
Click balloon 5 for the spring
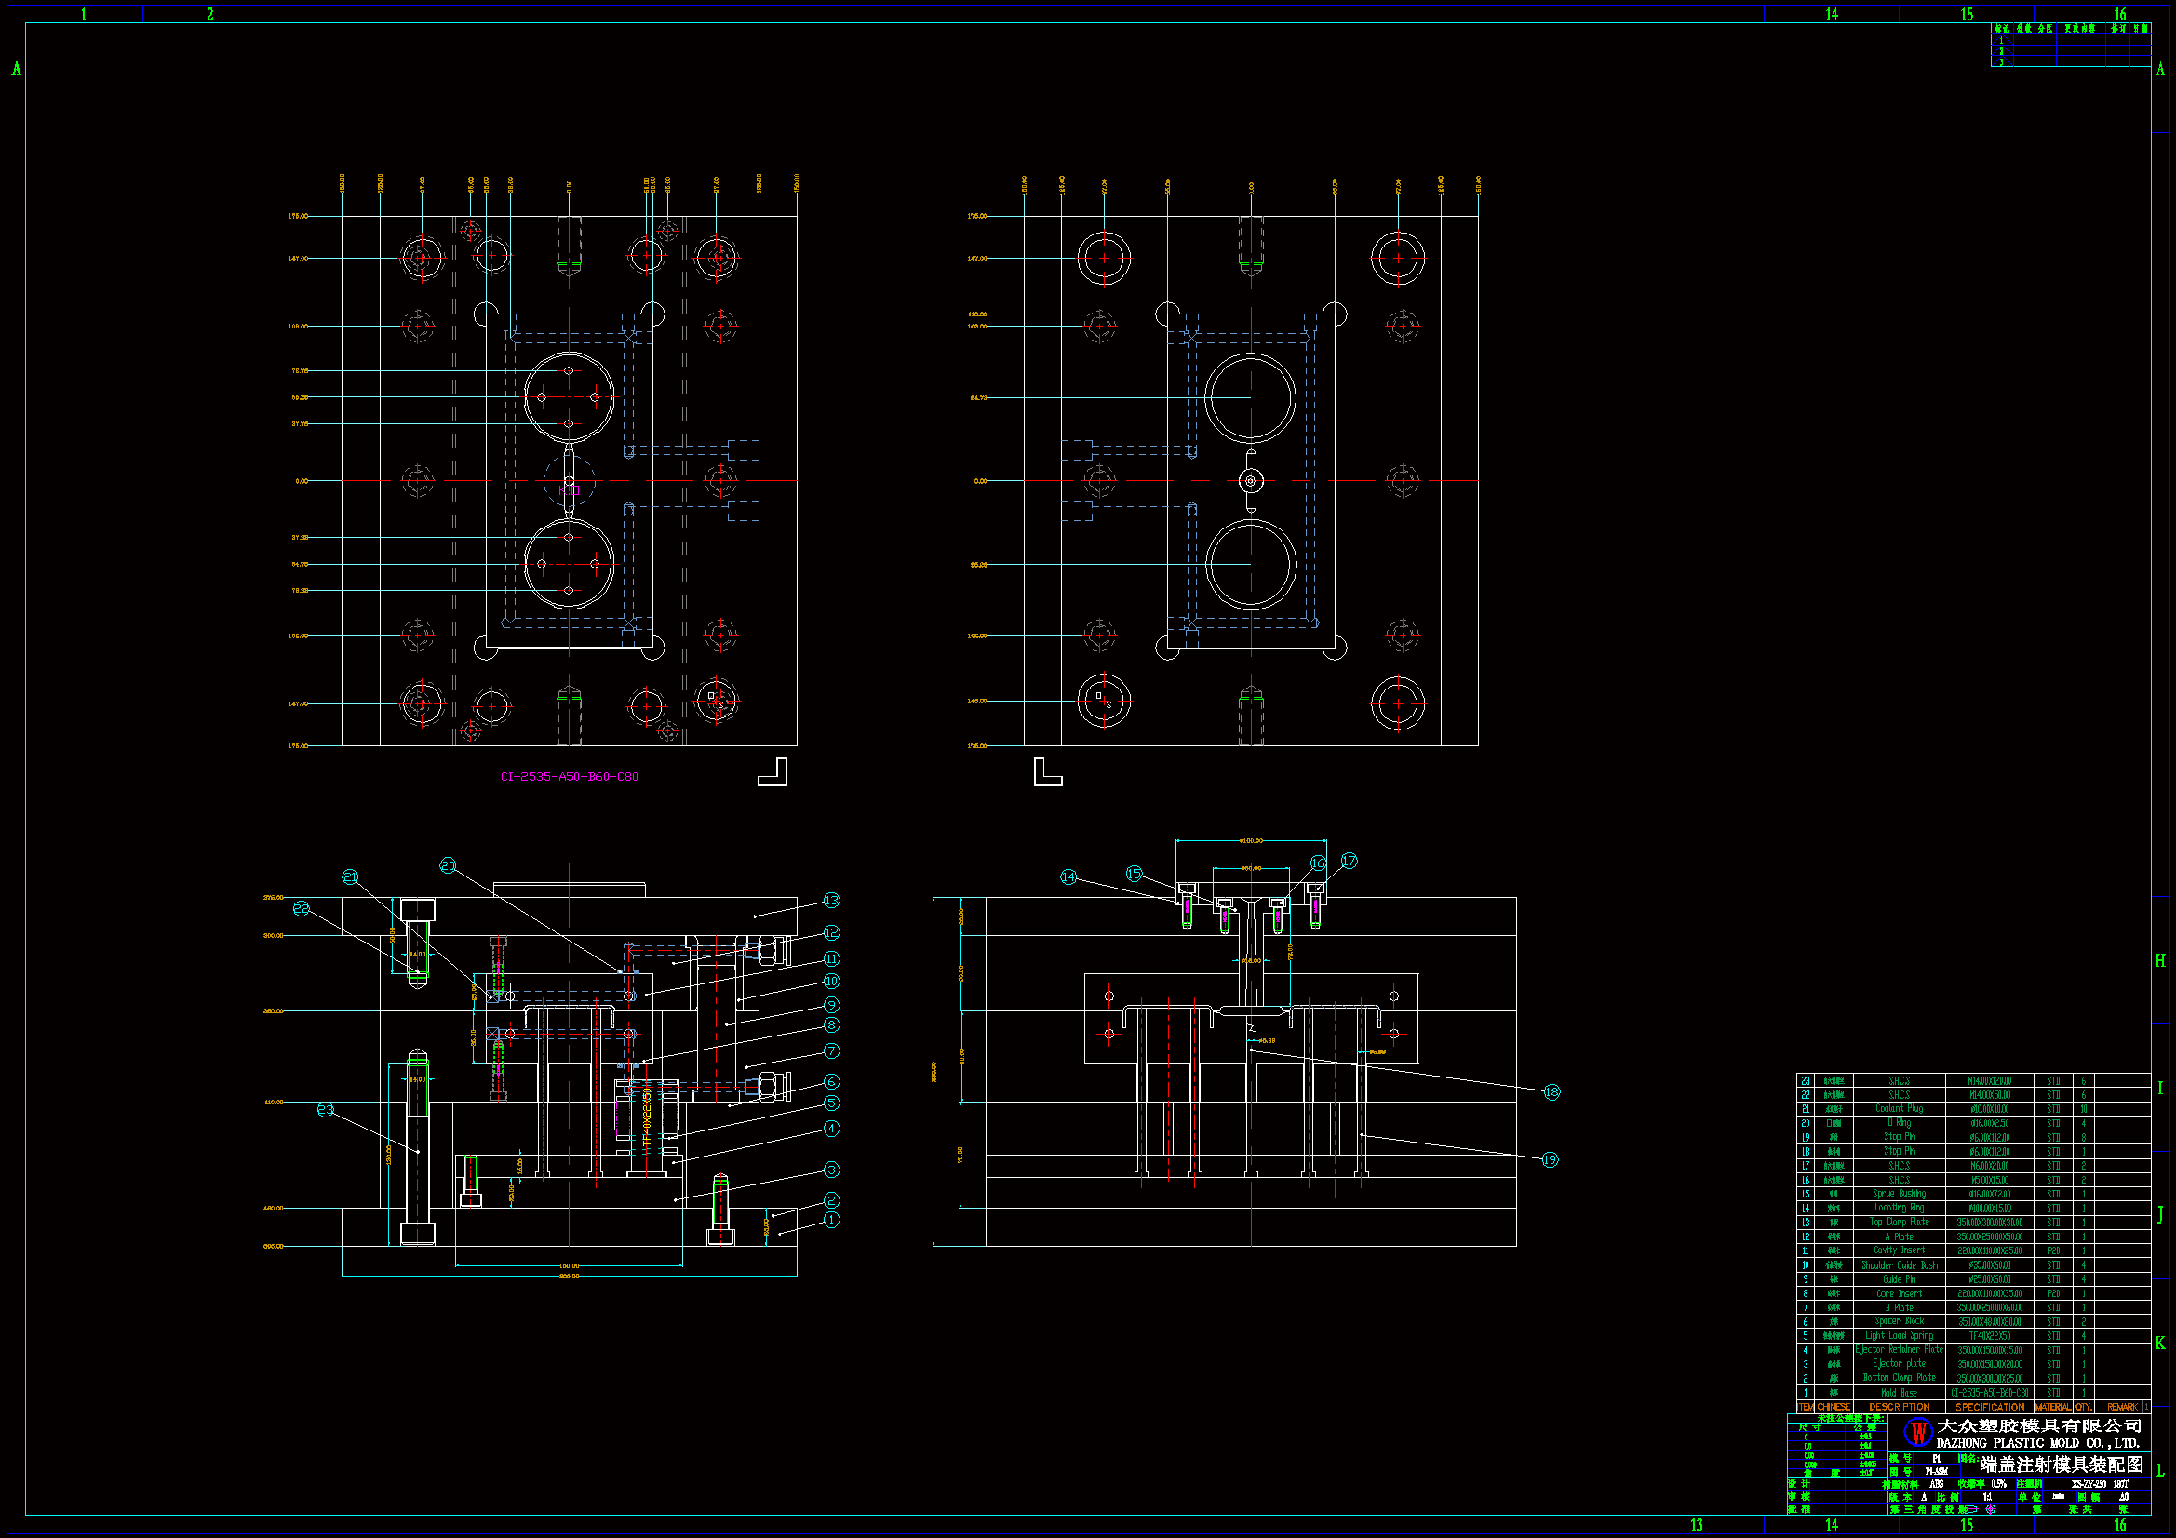tap(831, 1103)
